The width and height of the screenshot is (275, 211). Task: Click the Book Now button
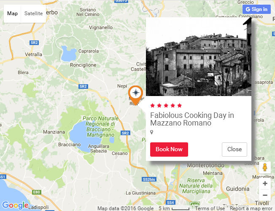[169, 150]
